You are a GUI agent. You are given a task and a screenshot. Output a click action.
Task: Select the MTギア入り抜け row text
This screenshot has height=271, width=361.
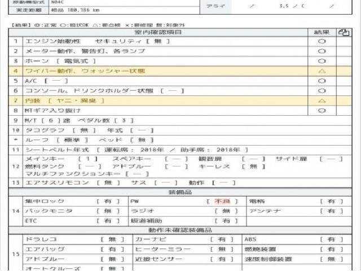tap(52, 111)
